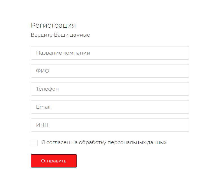Click the Название компании input field

click(110, 53)
